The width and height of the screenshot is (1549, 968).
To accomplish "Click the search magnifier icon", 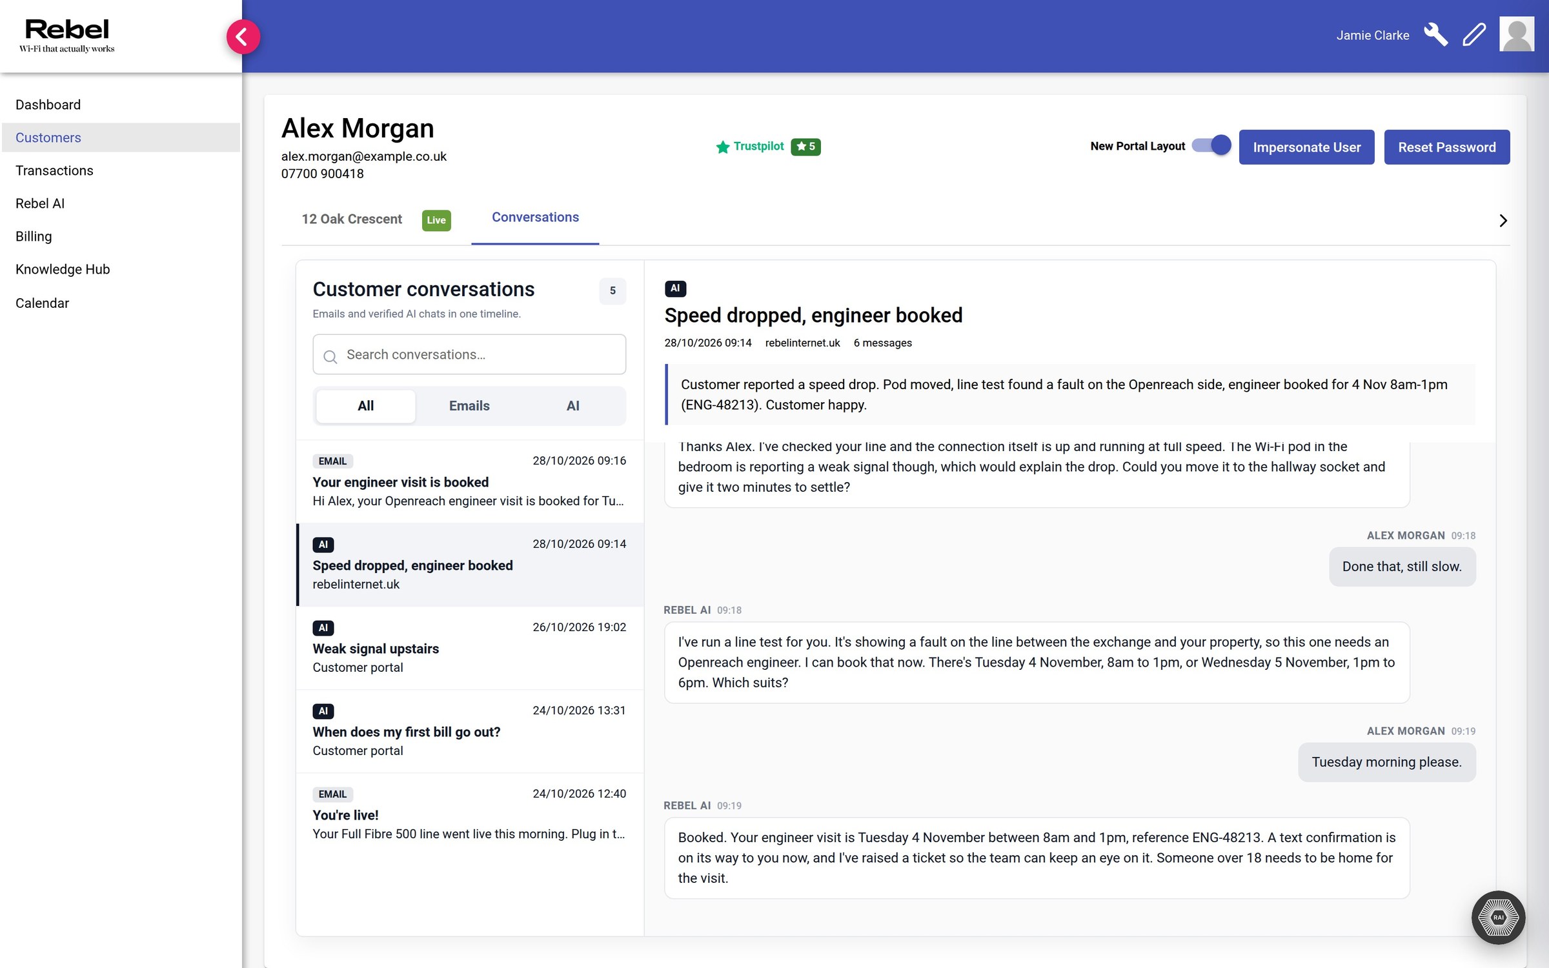I will click(330, 356).
